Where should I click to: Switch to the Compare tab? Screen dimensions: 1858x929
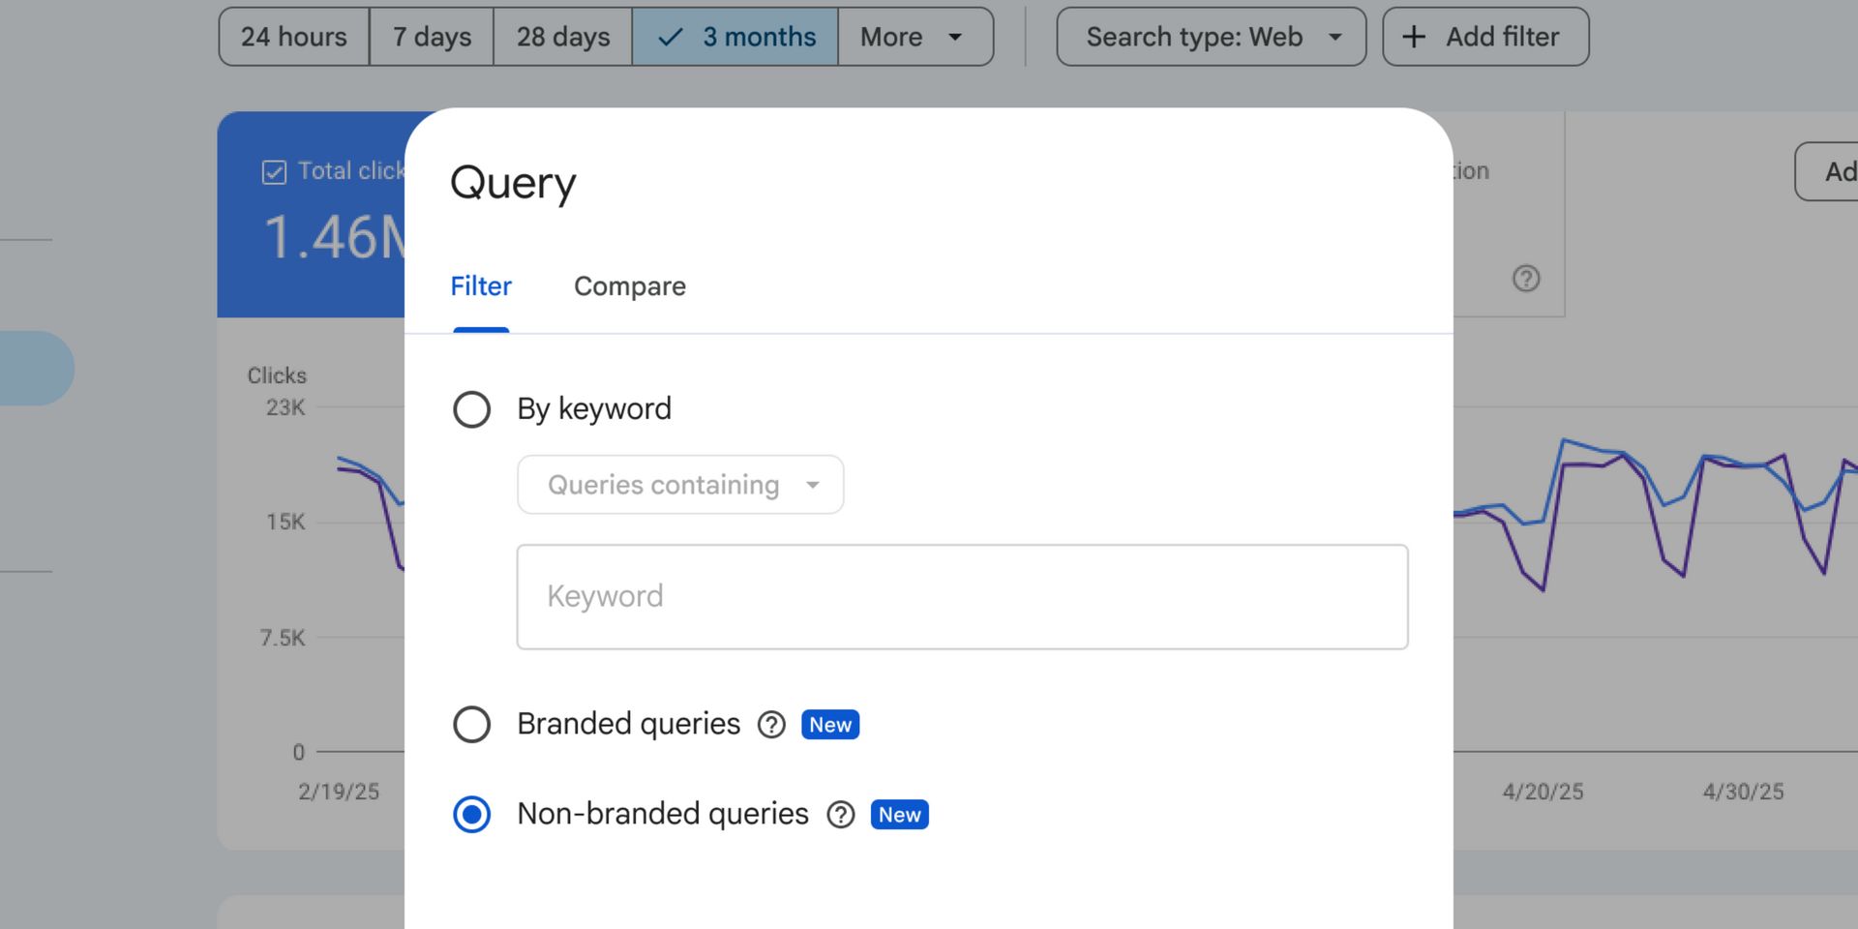tap(630, 286)
